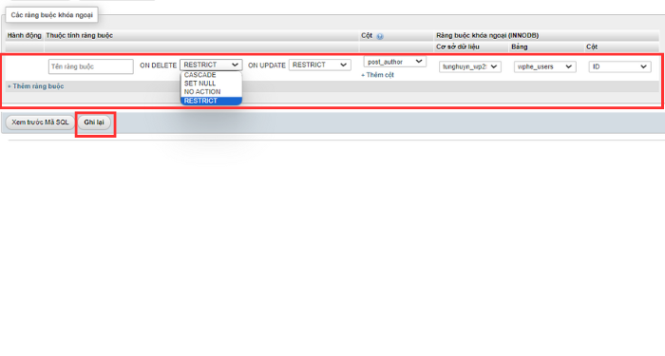Focus the Tên ràng buộc input field
This screenshot has height=356, width=665.
click(x=91, y=66)
